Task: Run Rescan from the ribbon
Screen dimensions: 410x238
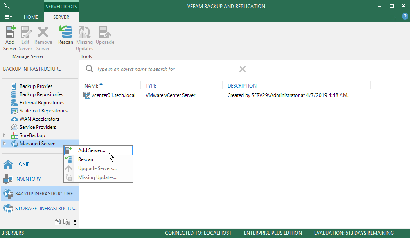Action: click(65, 35)
